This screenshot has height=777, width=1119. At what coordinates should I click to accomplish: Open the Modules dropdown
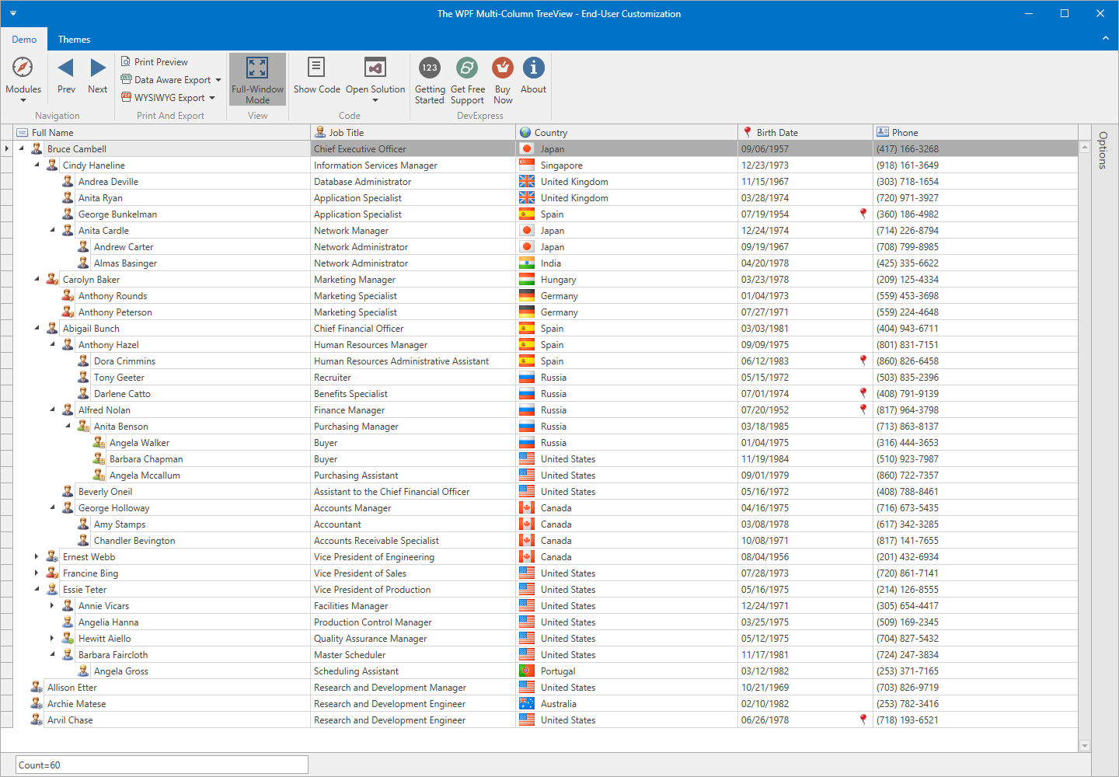[x=23, y=78]
